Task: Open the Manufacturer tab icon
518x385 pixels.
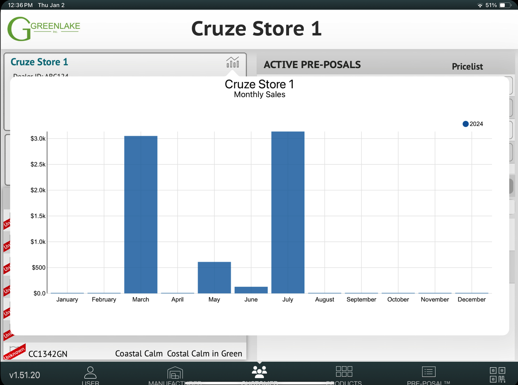Action: 175,373
